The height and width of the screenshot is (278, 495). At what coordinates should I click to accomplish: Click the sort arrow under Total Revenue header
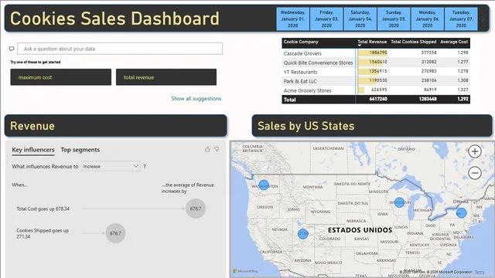[359, 46]
